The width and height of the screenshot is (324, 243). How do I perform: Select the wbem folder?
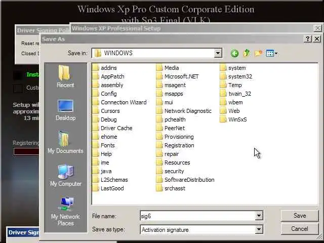tap(231, 102)
